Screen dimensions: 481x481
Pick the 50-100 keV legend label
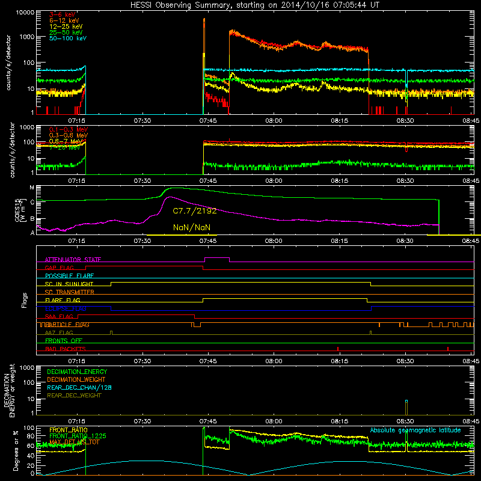click(x=67, y=38)
